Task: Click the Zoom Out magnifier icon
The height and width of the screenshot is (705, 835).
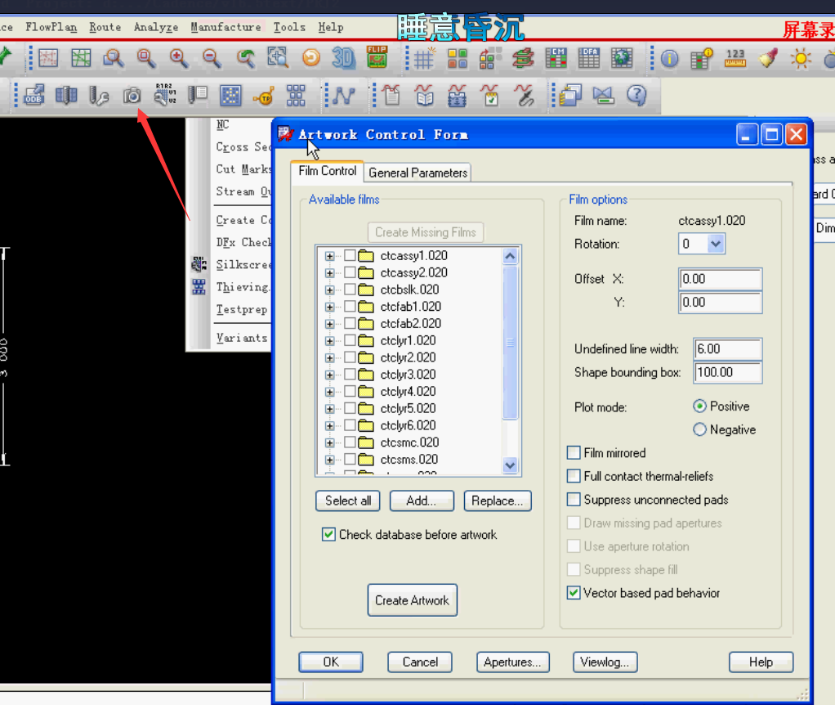Action: point(212,57)
